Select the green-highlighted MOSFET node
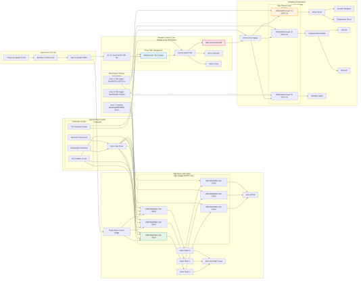Screen dimensions: 361x281 coord(153,236)
